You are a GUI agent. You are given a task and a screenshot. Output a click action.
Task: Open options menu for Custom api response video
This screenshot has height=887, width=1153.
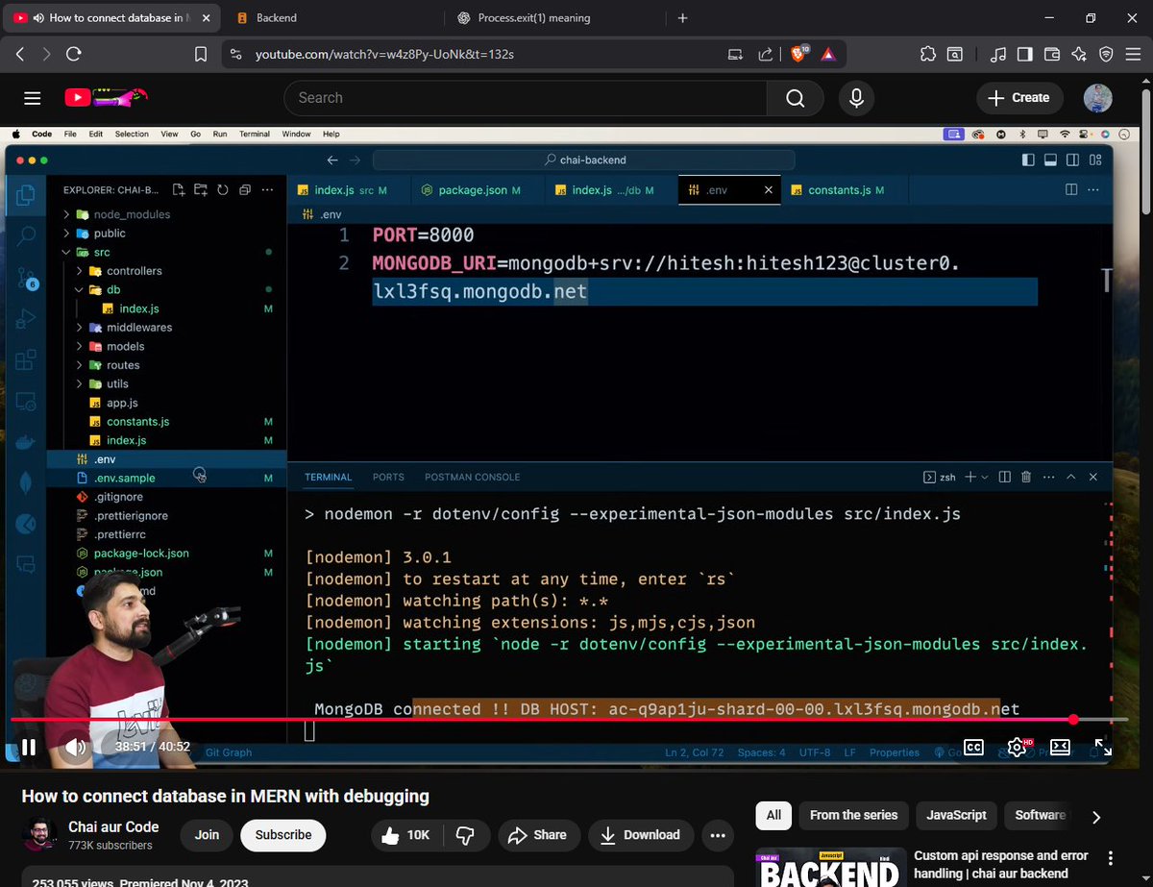point(1112,858)
